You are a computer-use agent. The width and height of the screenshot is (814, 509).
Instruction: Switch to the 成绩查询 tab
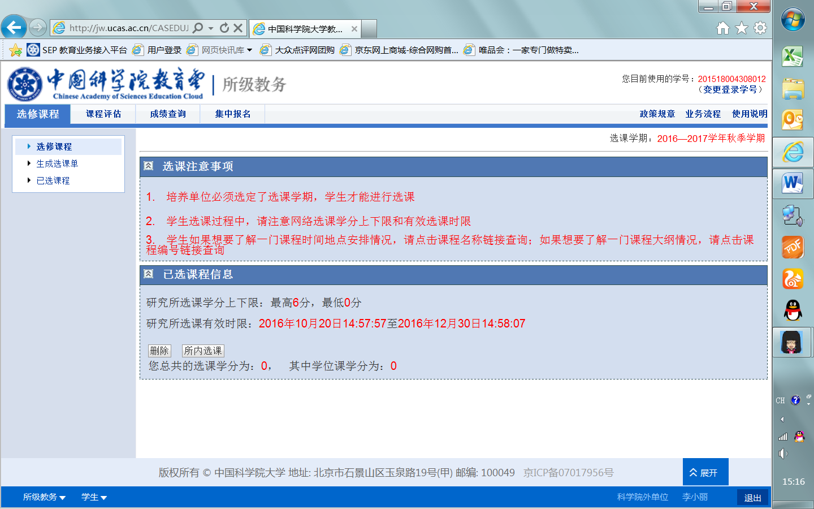[x=168, y=114]
